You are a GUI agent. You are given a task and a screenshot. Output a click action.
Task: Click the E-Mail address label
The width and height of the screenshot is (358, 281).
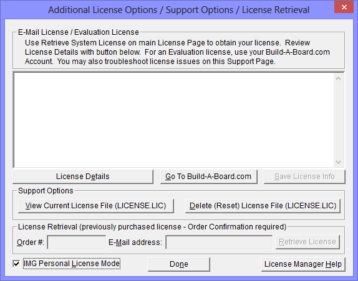135,242
